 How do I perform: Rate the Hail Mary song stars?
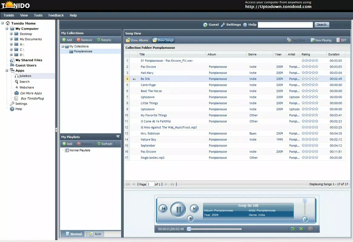310,73
